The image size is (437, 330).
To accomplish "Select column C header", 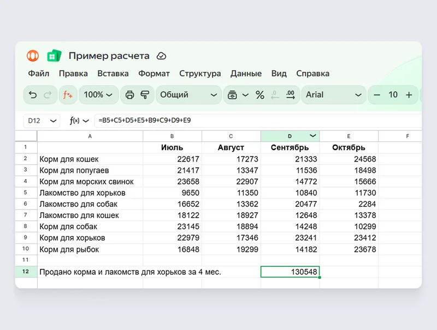I will tap(231, 136).
